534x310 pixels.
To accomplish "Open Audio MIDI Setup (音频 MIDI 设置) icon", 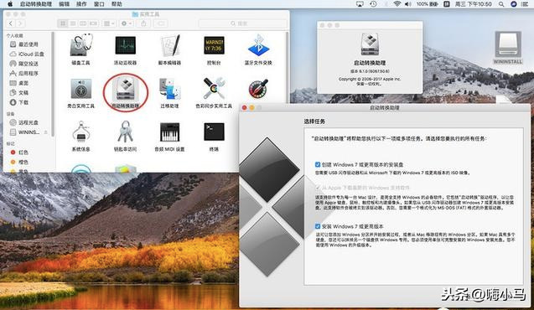I will 169,132.
